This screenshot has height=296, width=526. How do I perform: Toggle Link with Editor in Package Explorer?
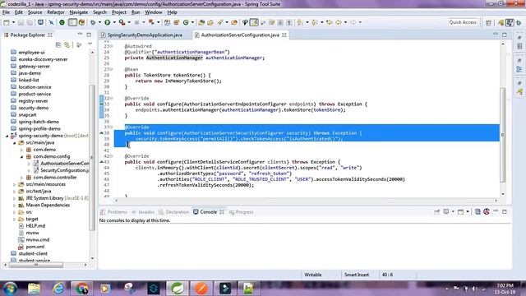[x=67, y=44]
